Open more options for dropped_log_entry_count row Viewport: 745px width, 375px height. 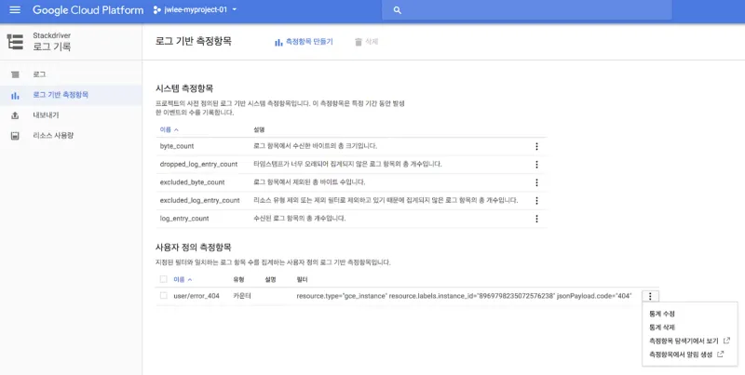[536, 165]
